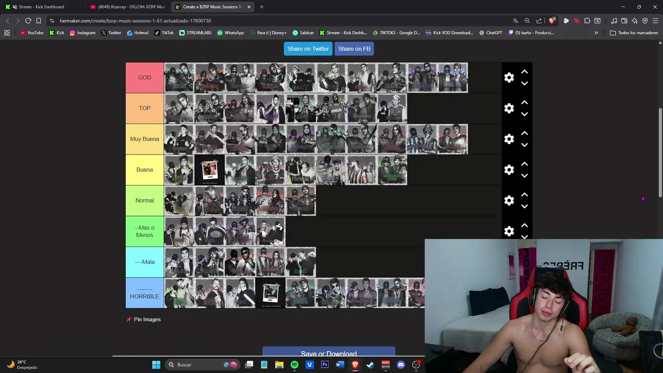This screenshot has height=373, width=663.
Task: Click the blue HORRIBLE tier label
Action: pyautogui.click(x=145, y=293)
